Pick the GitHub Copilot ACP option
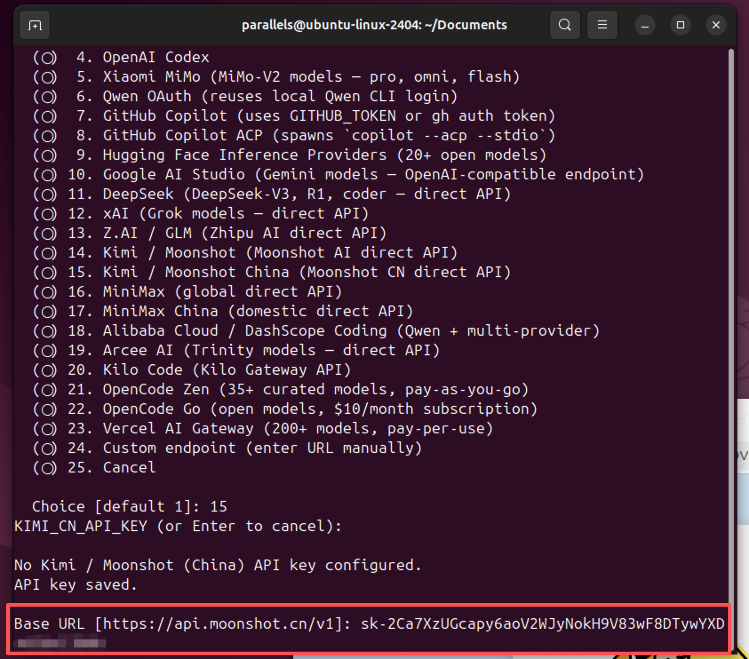The image size is (749, 659). pyautogui.click(x=45, y=136)
